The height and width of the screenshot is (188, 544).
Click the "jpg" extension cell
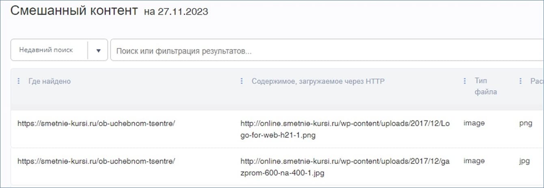coord(525,161)
